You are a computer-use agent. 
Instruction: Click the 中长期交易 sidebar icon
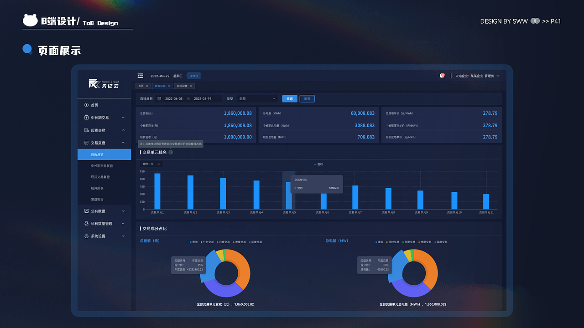pos(87,118)
